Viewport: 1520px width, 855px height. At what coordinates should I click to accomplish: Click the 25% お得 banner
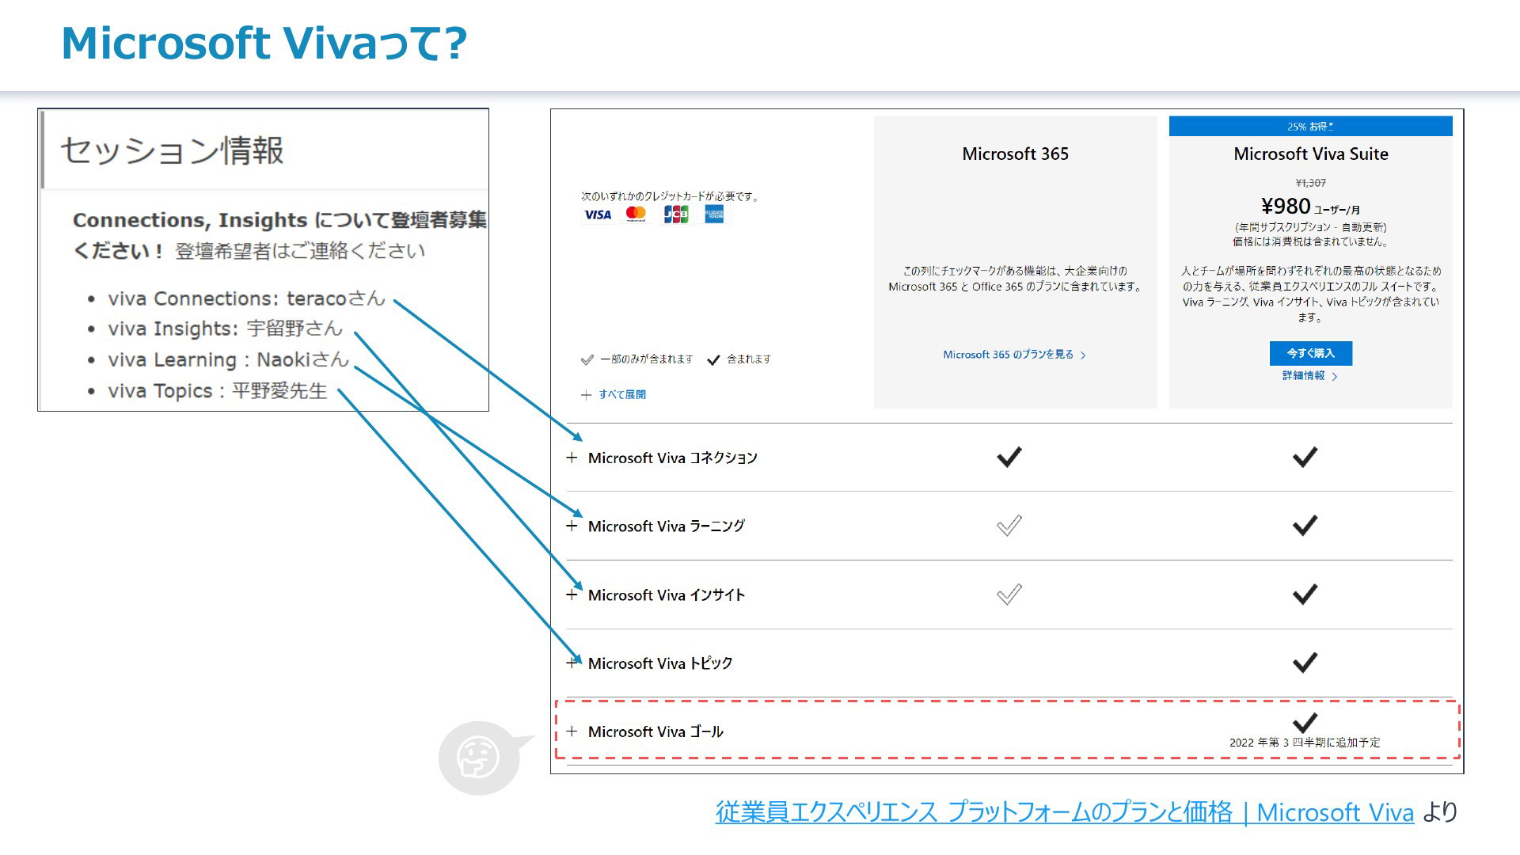[x=1310, y=127]
